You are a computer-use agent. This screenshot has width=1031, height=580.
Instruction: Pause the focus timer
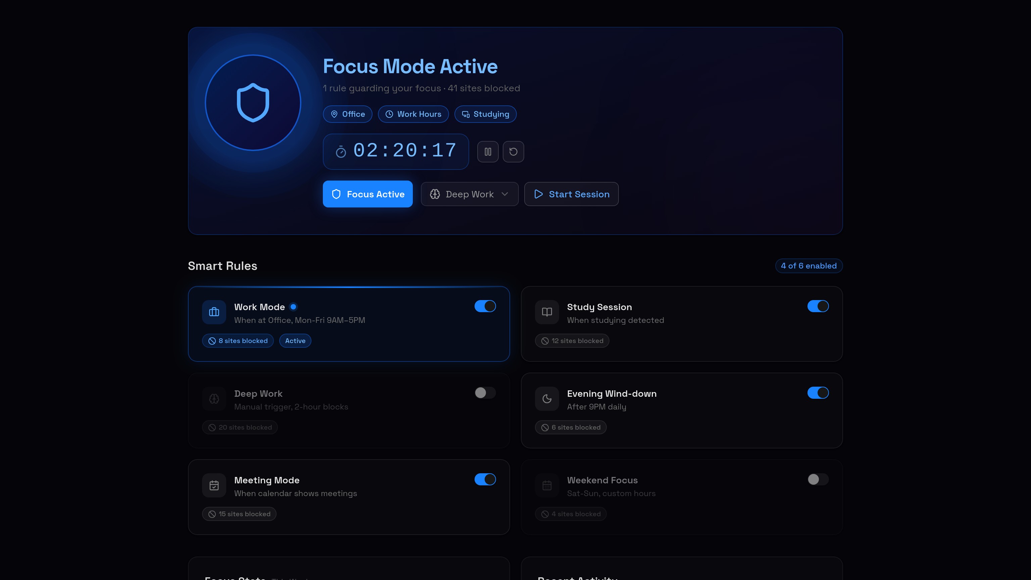[488, 152]
